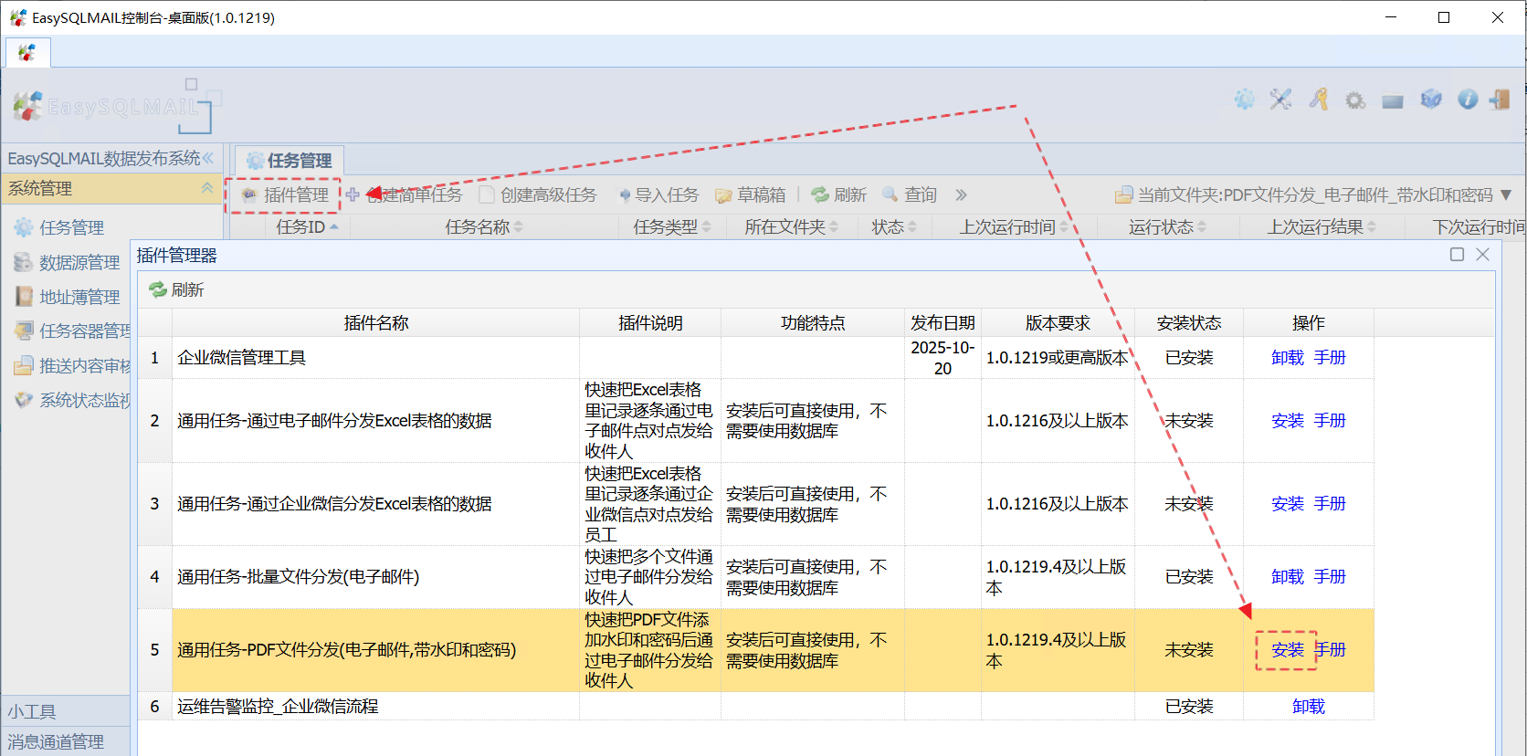Select 数据源管理 in the sidebar

click(x=79, y=263)
